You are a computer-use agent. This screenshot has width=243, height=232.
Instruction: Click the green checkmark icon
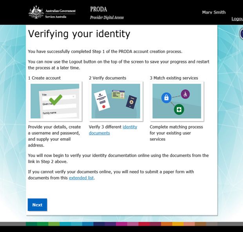[56, 100]
